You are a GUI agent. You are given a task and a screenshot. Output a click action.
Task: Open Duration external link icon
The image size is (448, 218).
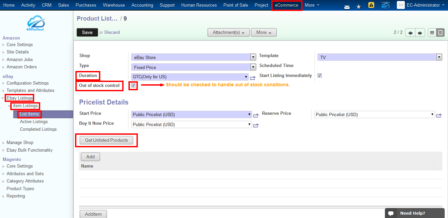[253, 78]
